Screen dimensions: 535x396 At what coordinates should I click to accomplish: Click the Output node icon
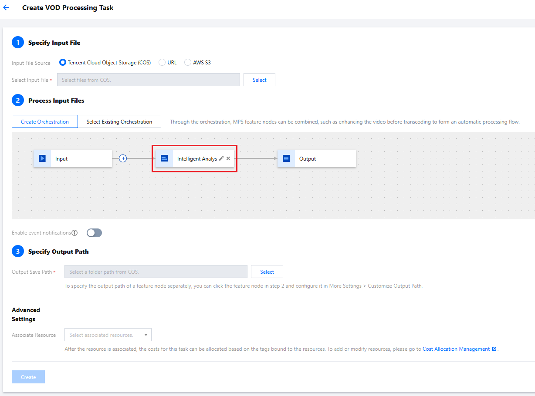coord(286,158)
